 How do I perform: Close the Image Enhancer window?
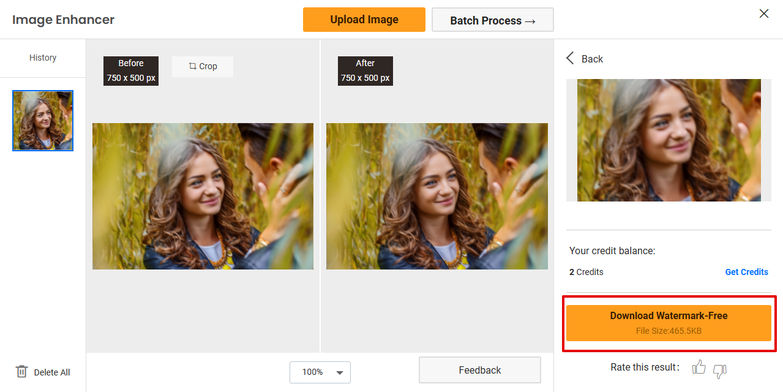coord(764,13)
